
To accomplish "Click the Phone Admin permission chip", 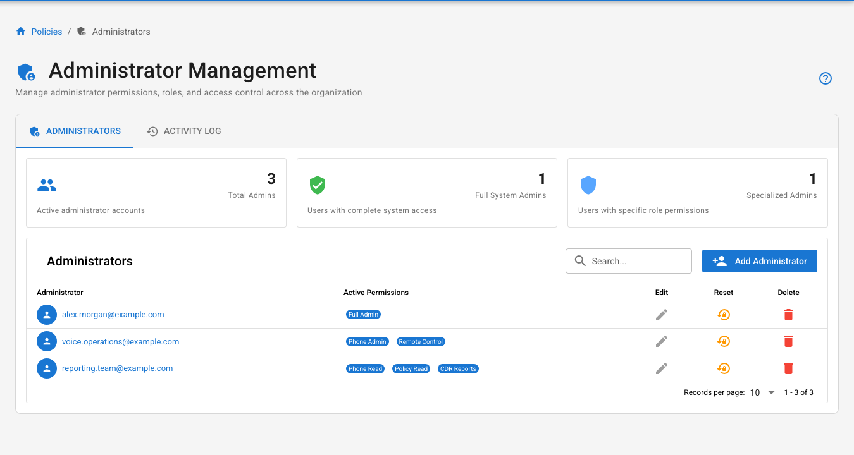I will (x=368, y=341).
